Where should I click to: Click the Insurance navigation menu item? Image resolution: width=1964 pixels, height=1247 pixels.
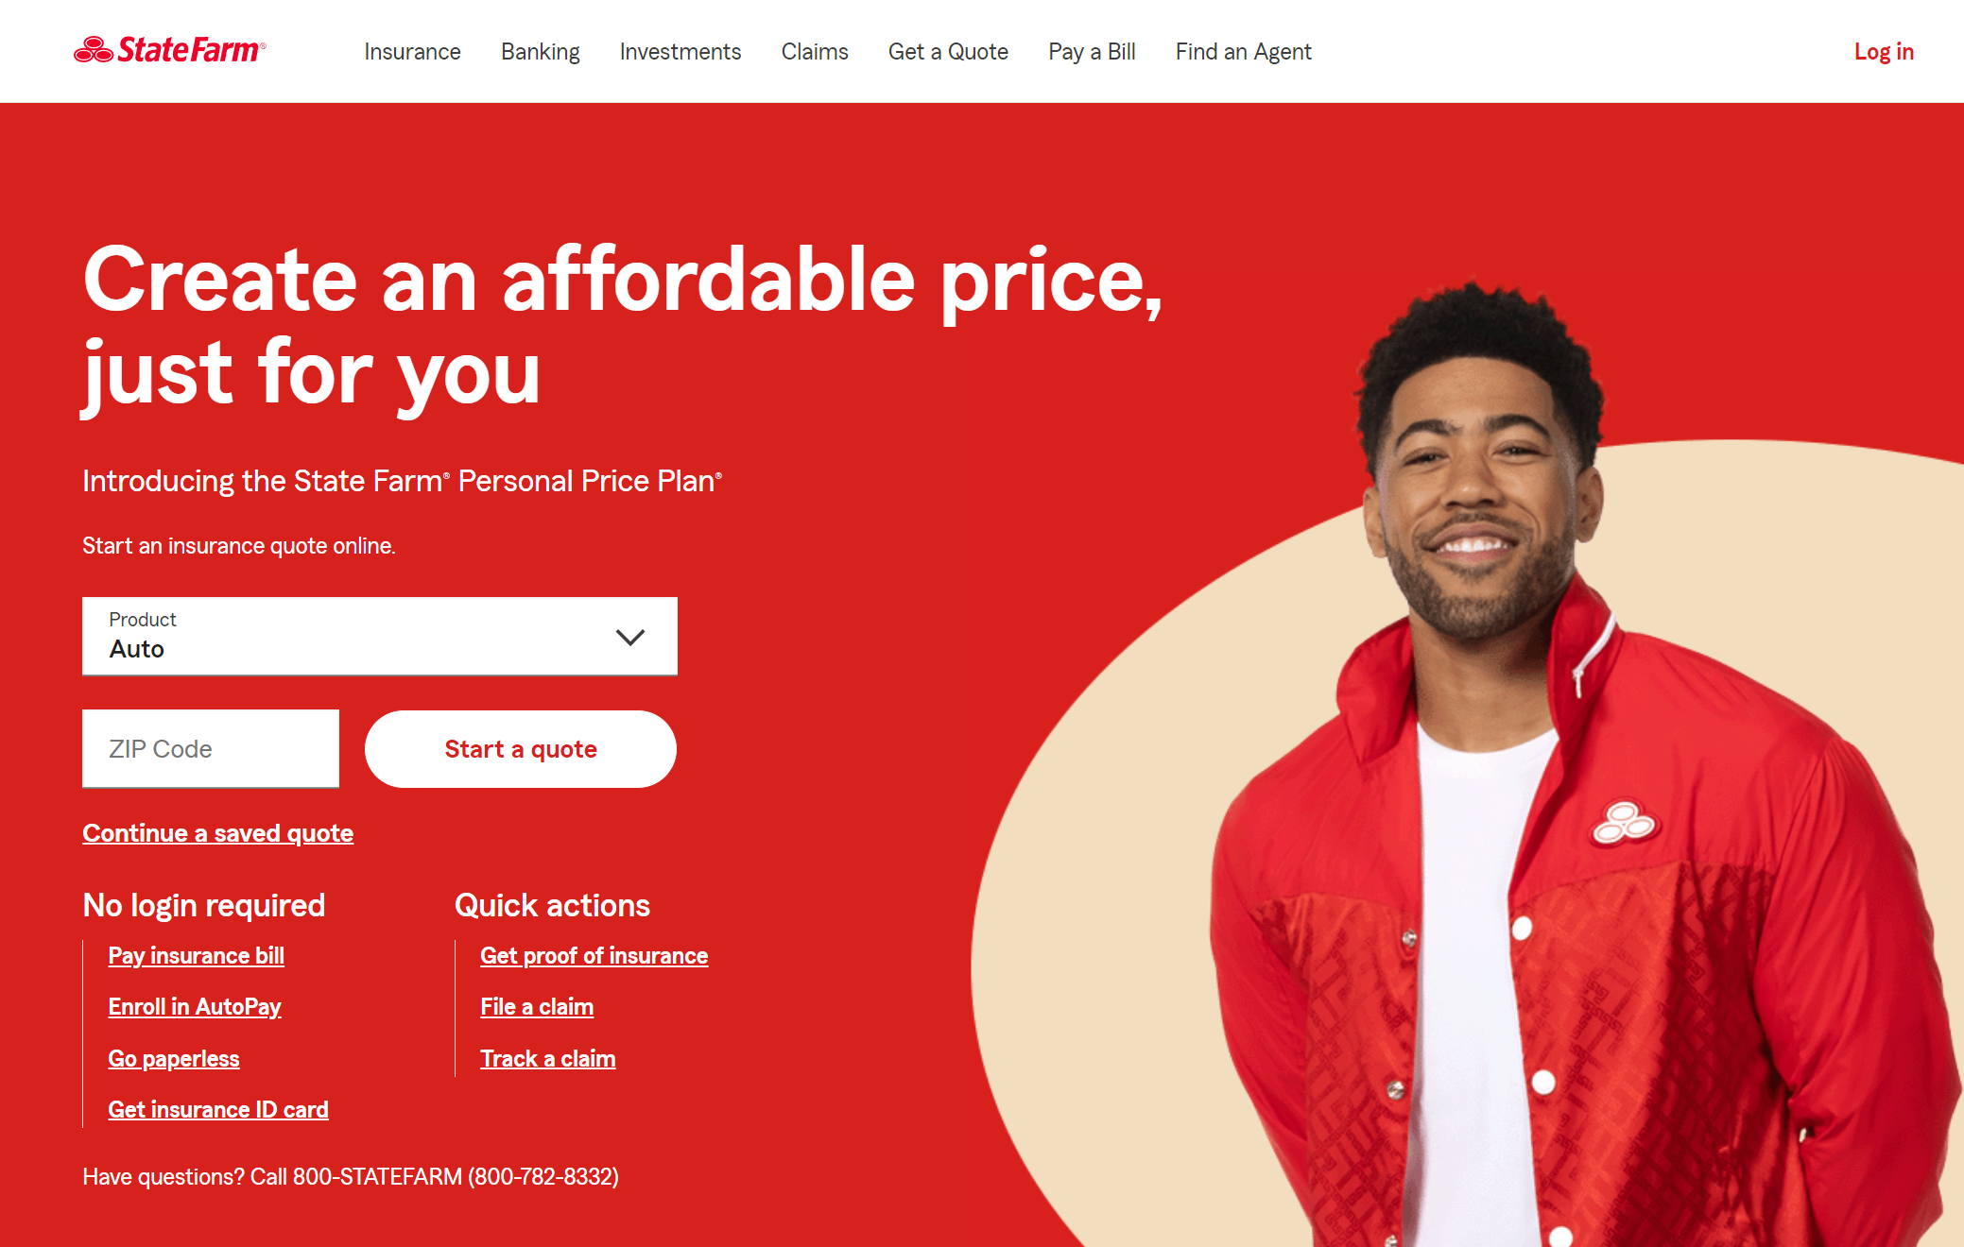(414, 51)
